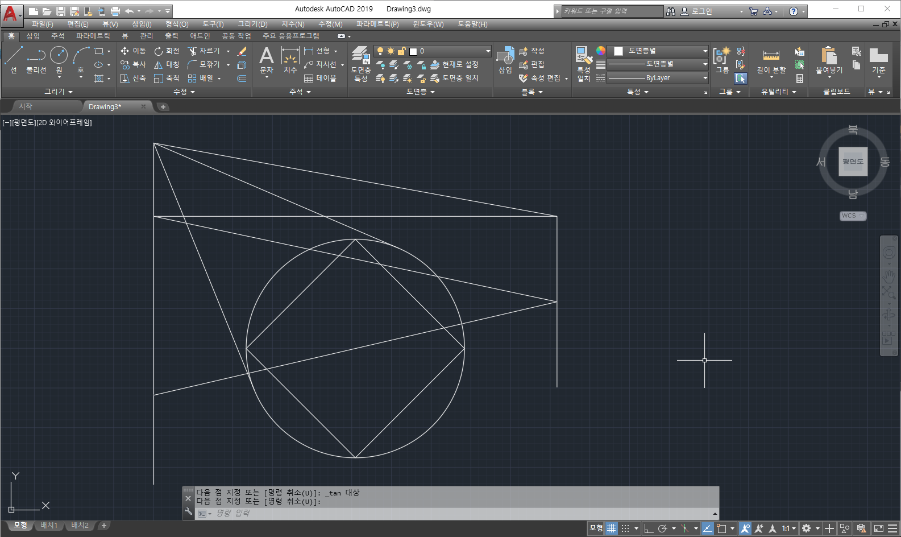Click Match Layer (도면층 일치) button
This screenshot has height=537, width=901.
pyautogui.click(x=454, y=78)
